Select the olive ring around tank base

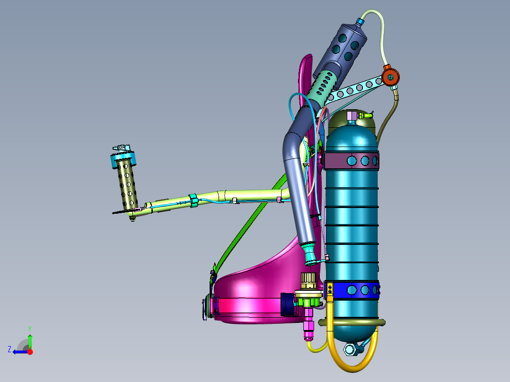[352, 323]
